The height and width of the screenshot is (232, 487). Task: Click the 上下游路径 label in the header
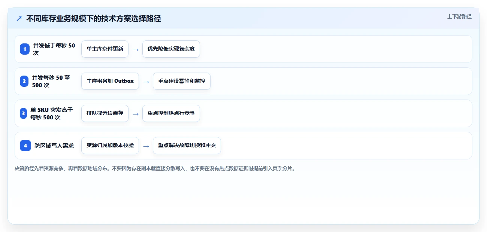459,16
